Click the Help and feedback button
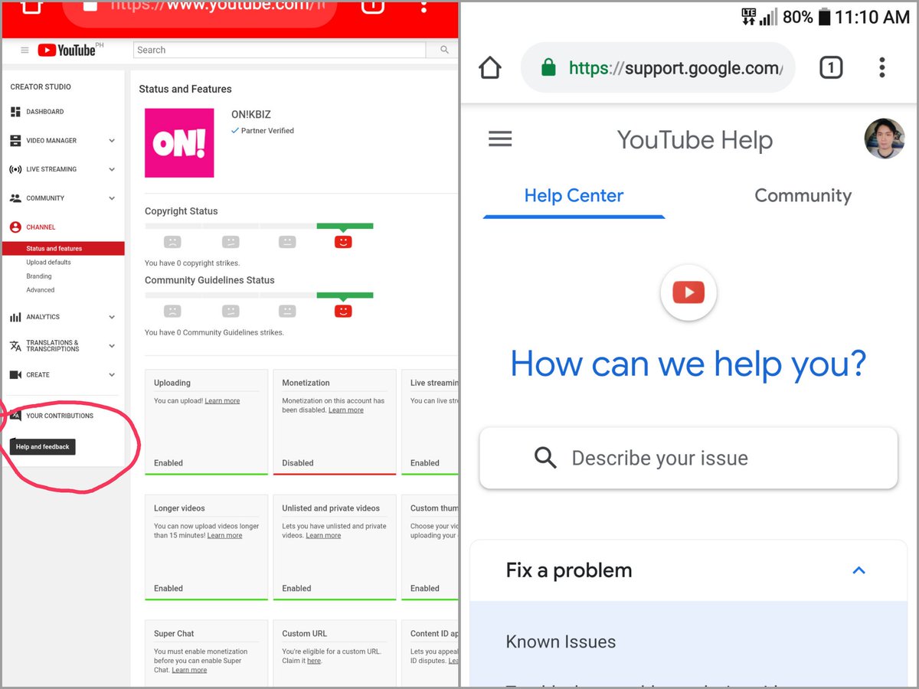The image size is (919, 689). click(43, 447)
